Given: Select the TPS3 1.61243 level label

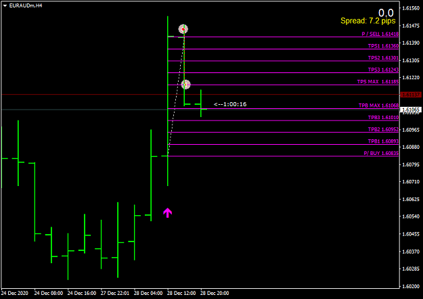Looking at the screenshot, I should tap(383, 70).
